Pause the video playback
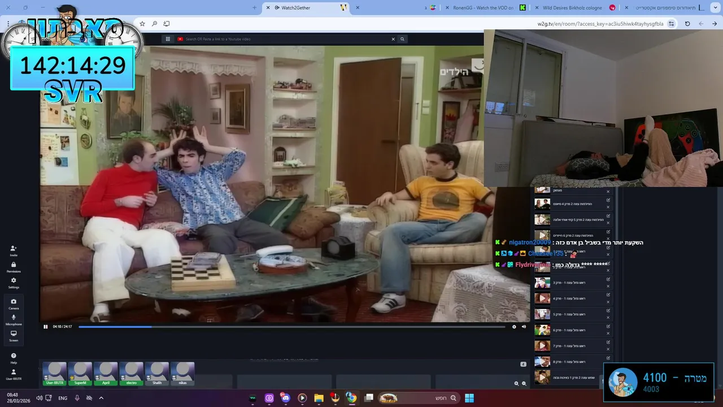The width and height of the screenshot is (723, 407). tap(46, 326)
